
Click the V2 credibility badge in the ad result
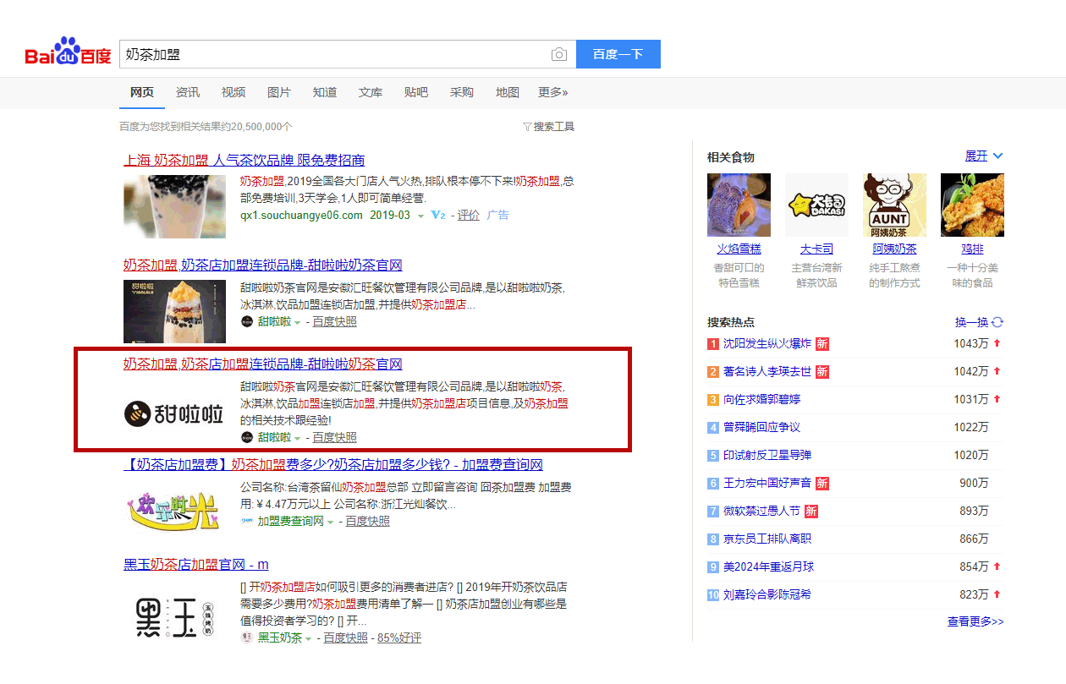coord(437,216)
